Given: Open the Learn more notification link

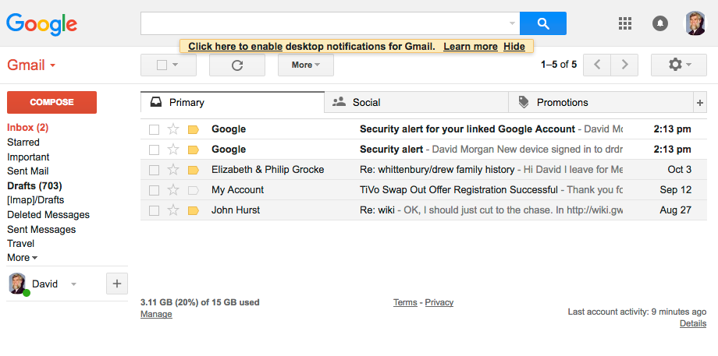Looking at the screenshot, I should (471, 47).
